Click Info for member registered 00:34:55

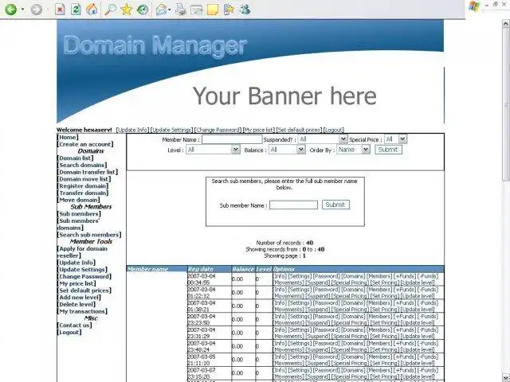[280, 276]
